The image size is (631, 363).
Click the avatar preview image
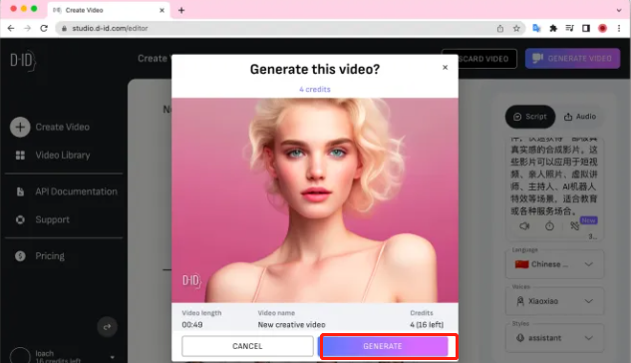pos(315,200)
